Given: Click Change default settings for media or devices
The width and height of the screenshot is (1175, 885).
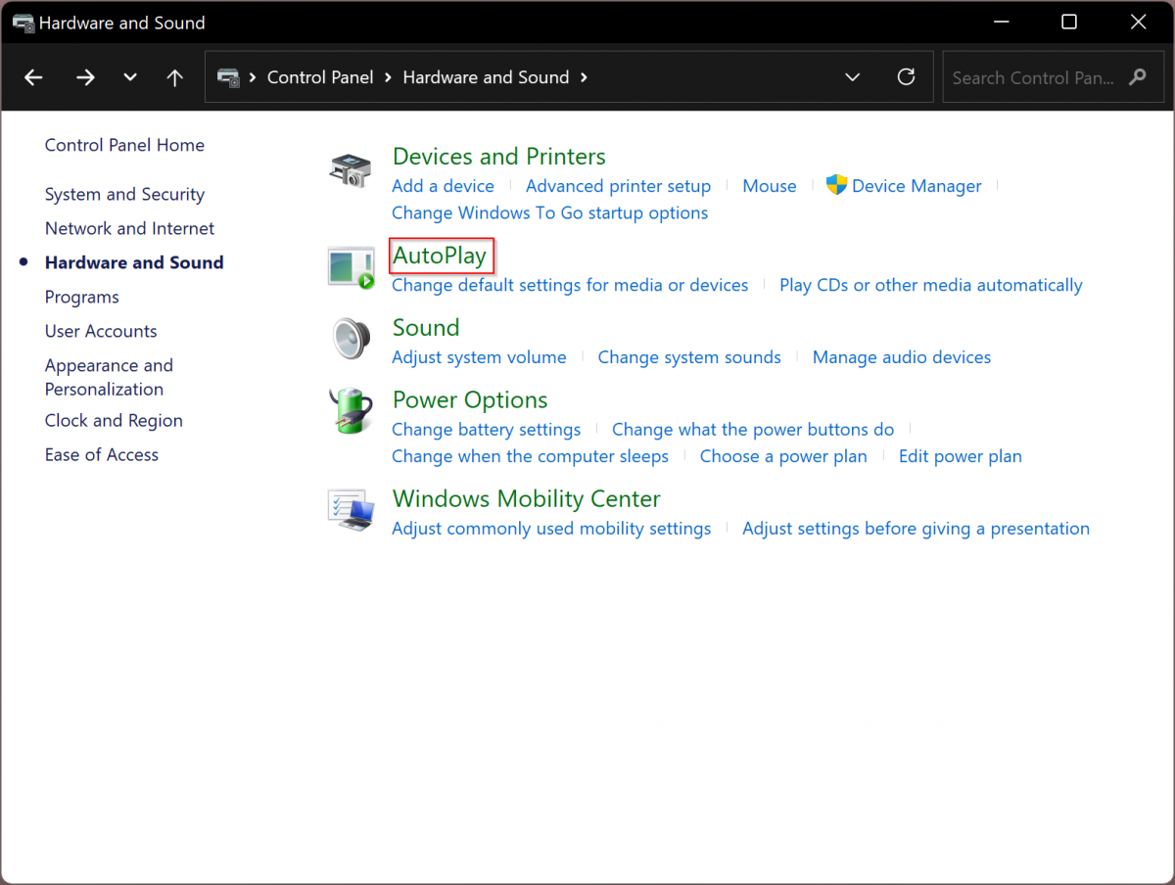Looking at the screenshot, I should tap(570, 285).
